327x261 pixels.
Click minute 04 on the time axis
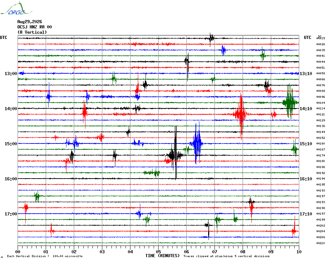[x=130, y=252]
